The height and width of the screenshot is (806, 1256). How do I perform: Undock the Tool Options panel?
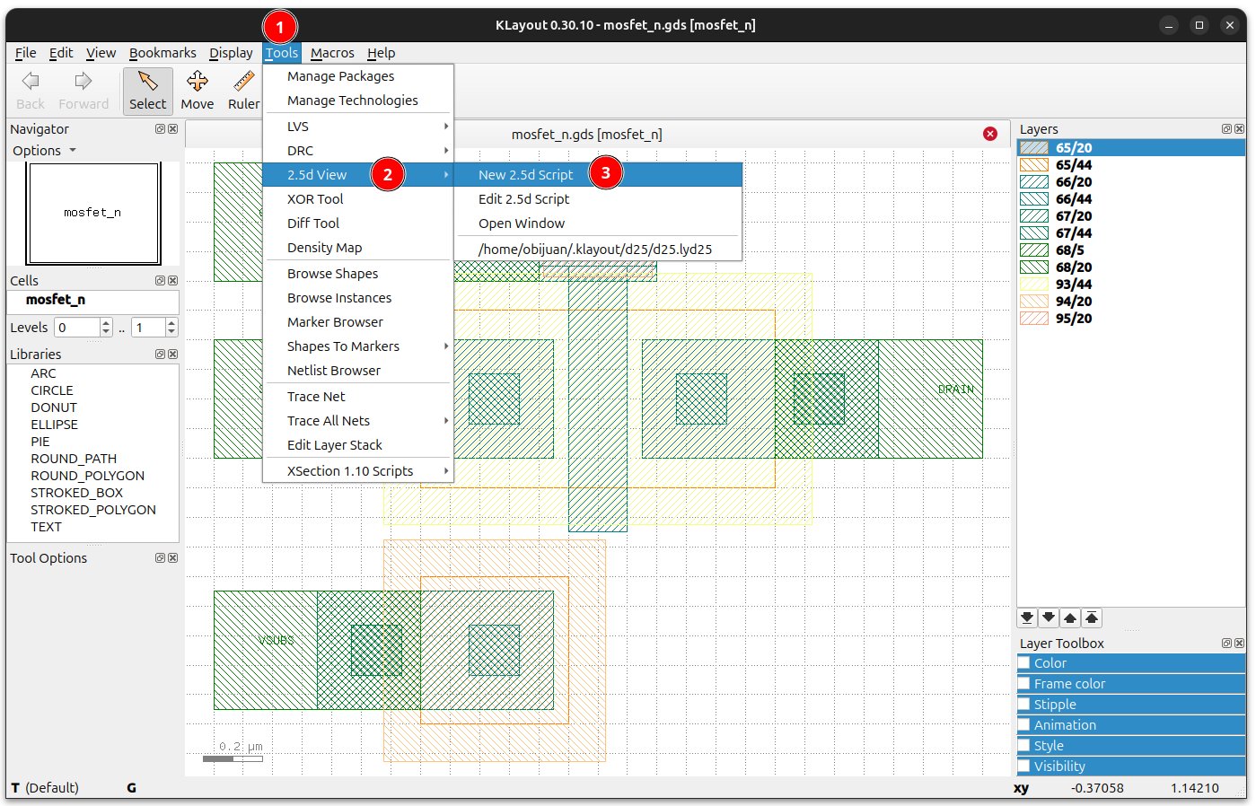[160, 558]
